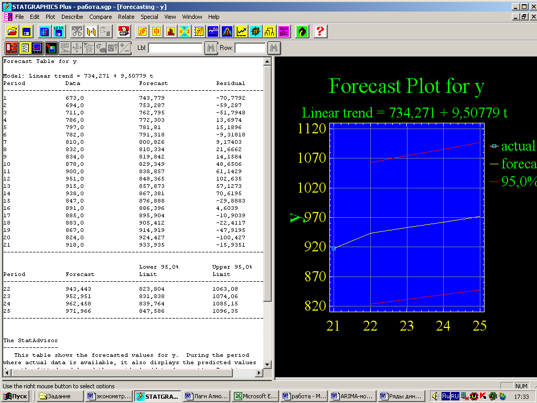Click the Пуск start button
The width and height of the screenshot is (537, 403).
15,396
